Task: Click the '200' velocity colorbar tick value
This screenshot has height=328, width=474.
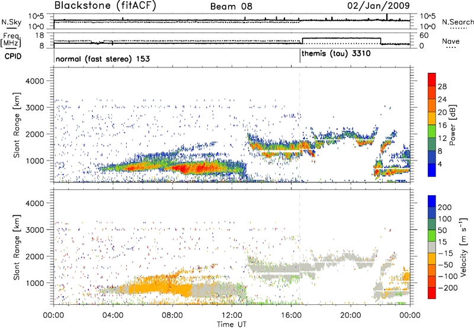Action: coord(444,207)
